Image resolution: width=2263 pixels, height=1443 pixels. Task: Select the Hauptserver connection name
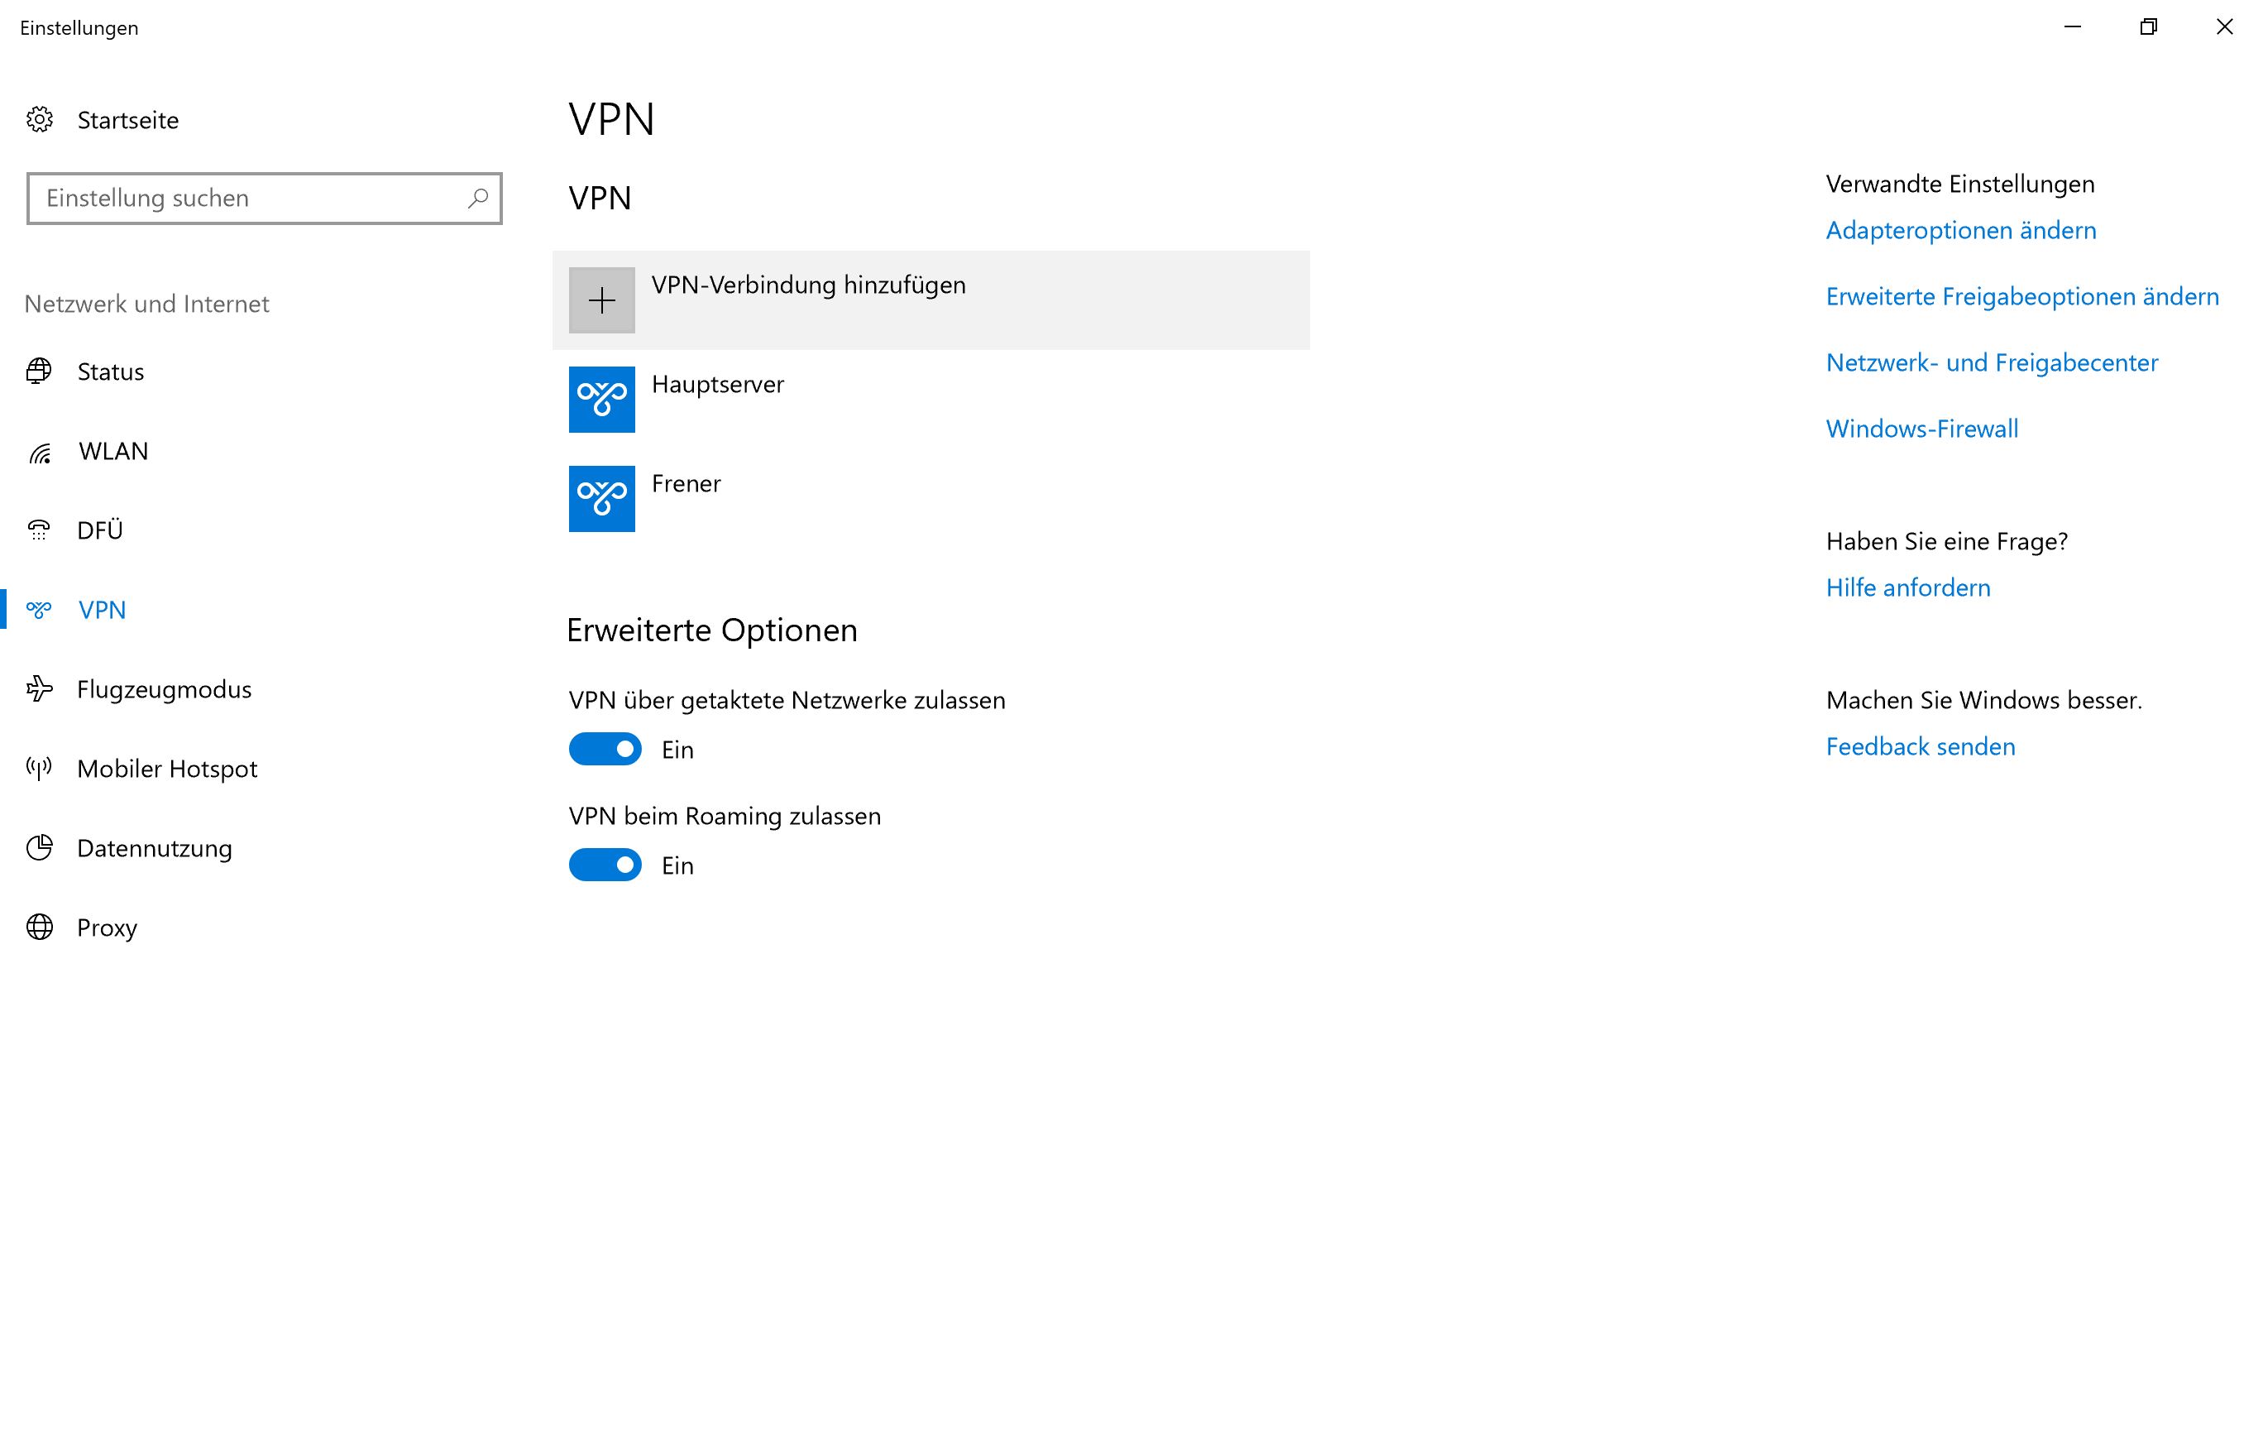pyautogui.click(x=718, y=385)
